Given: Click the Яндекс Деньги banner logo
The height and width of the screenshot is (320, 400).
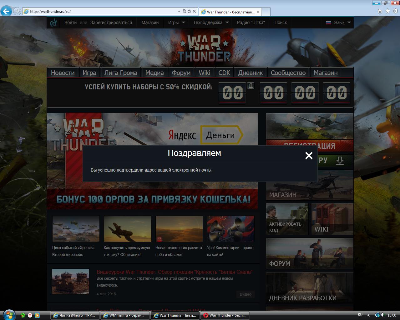Looking at the screenshot, I should [205, 135].
